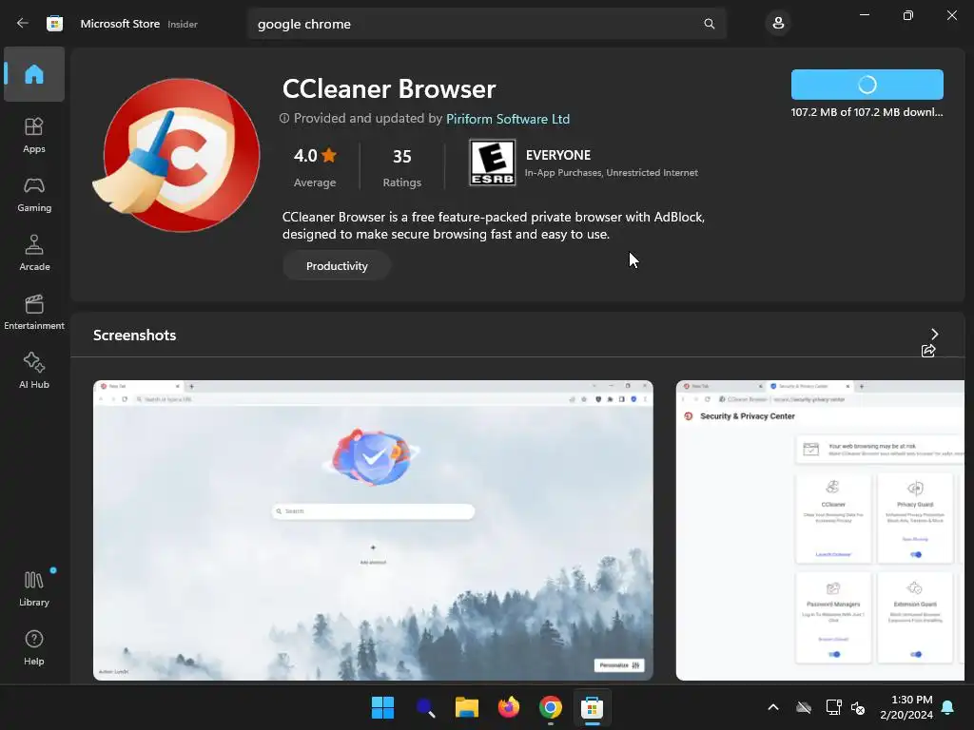Click the blue download progress button
Viewport: 974px width, 730px height.
pos(867,85)
